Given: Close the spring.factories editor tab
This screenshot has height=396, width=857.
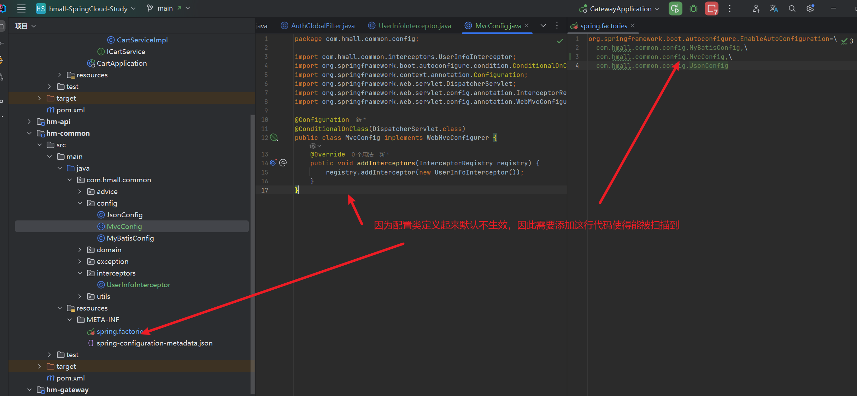Looking at the screenshot, I should 633,26.
